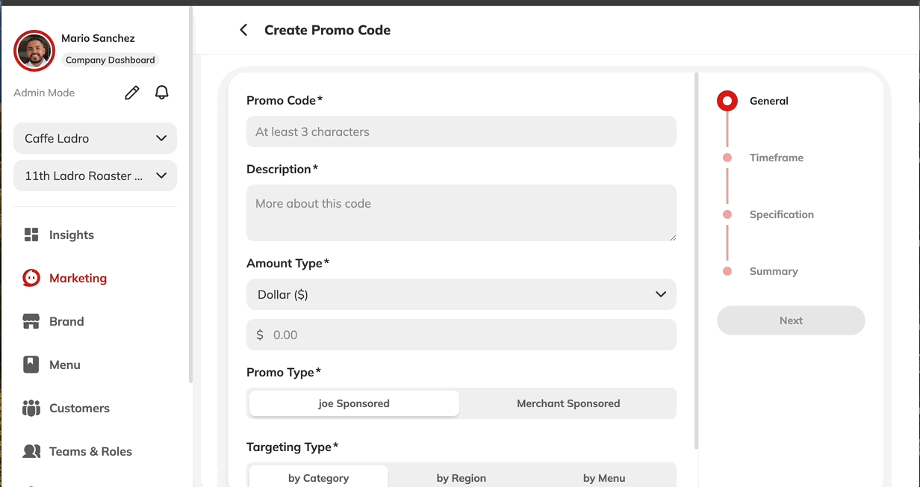Select Merchant Sponsored promo type
Screen dimensions: 920x487
coord(568,403)
